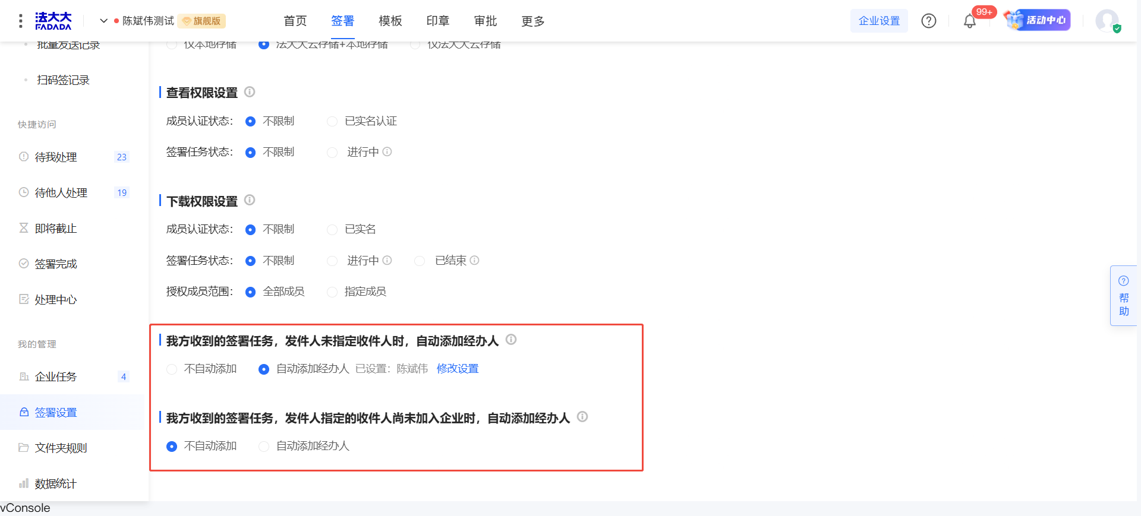Viewport: 1141px width, 516px height.
Task: Open the 活动中心 activity center badge
Action: 1038,20
